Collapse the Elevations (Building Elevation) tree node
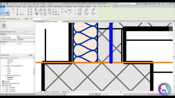Screen dimensions: 175x98 (x=3, y=66)
